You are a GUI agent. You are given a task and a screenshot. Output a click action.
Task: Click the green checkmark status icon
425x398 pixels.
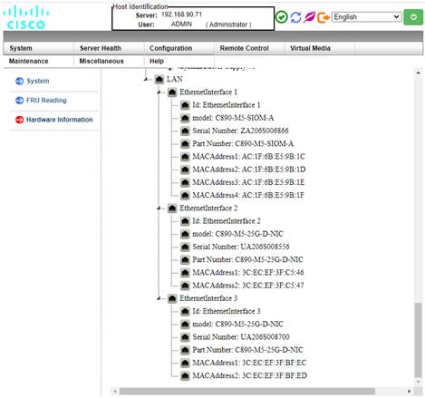click(282, 17)
